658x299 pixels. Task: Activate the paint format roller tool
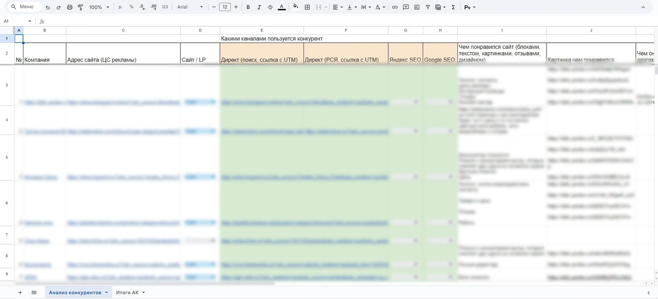tap(80, 7)
